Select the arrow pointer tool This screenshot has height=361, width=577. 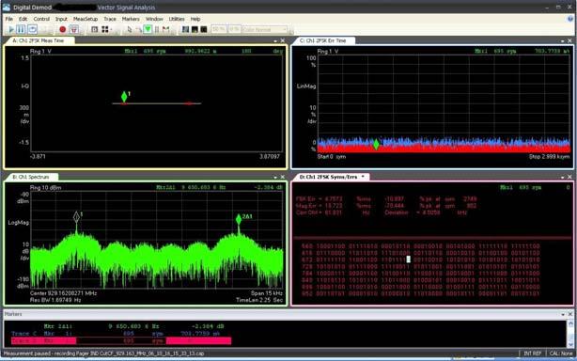129,29
